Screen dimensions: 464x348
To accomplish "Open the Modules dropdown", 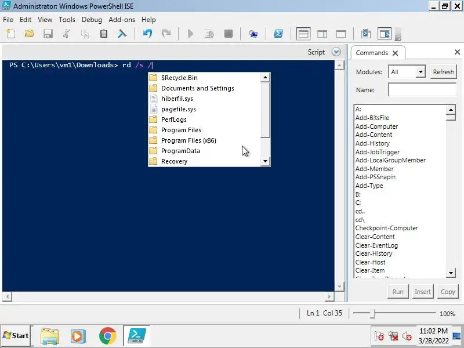I will (420, 72).
